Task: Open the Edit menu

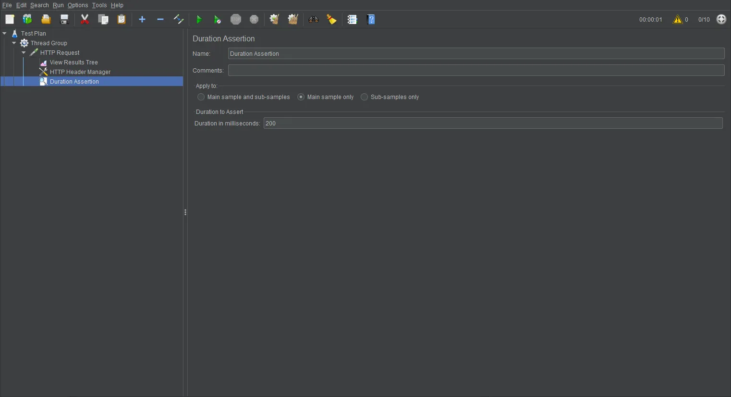Action: 21,5
